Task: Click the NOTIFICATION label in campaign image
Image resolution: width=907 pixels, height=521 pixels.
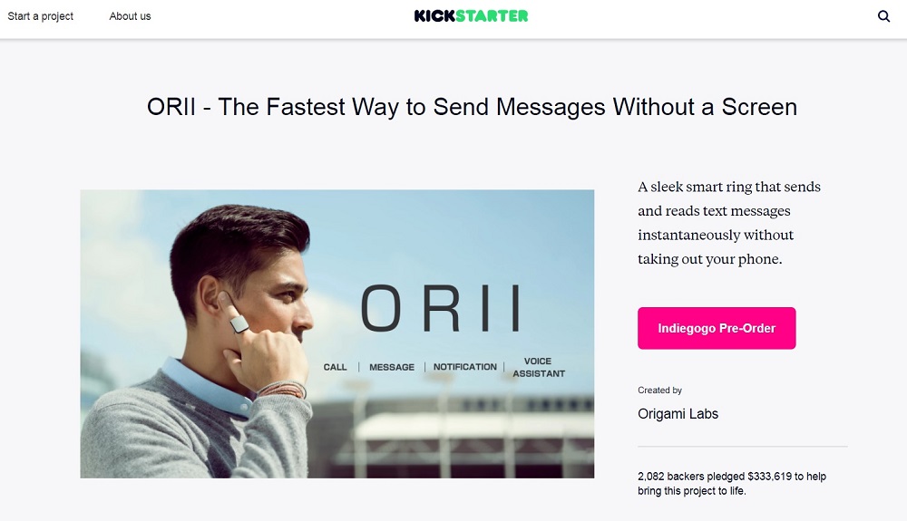Action: pyautogui.click(x=465, y=367)
